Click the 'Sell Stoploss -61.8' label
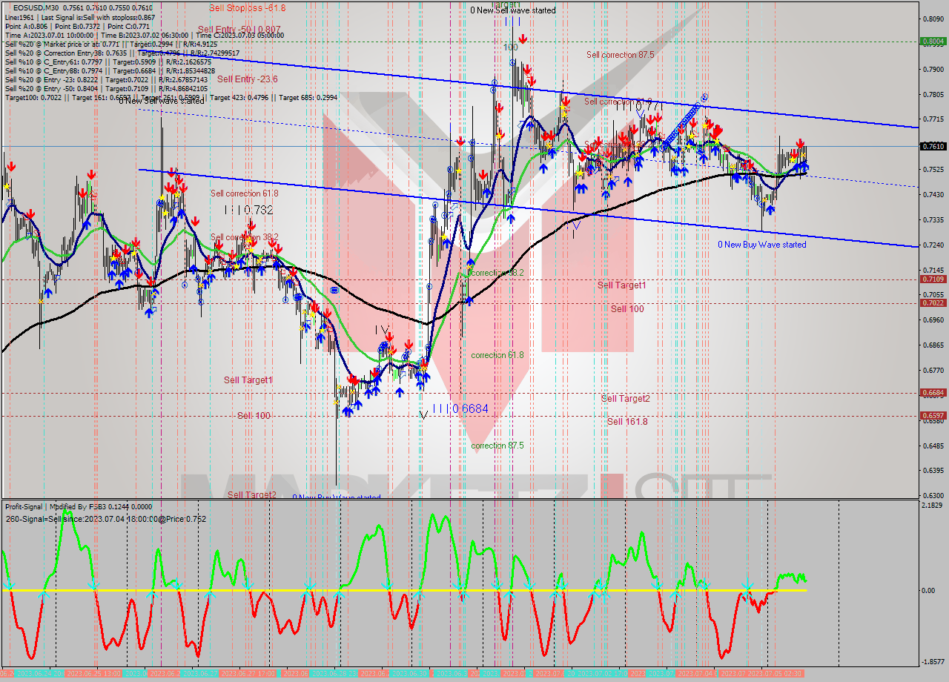 click(x=247, y=8)
